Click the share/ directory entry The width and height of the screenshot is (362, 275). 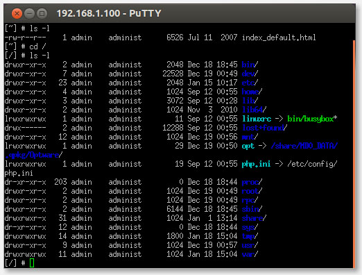(x=254, y=218)
